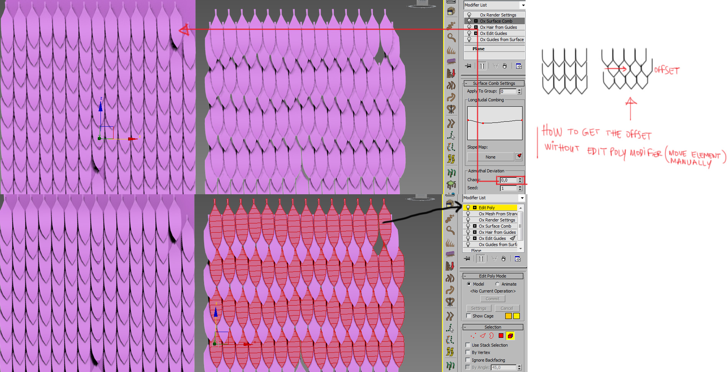Viewport: 727px width, 372px height.
Task: Click the orange cage color swatch
Action: (508, 316)
